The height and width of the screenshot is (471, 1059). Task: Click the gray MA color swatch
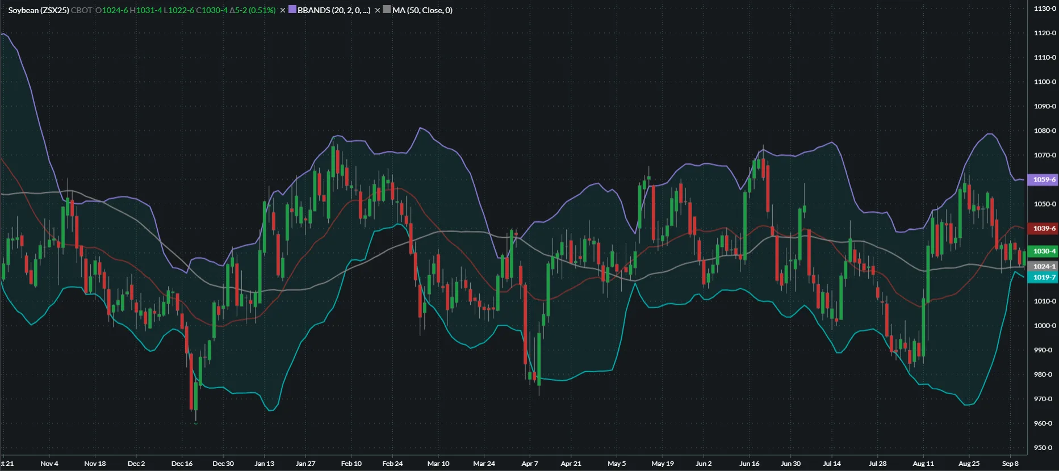point(387,10)
